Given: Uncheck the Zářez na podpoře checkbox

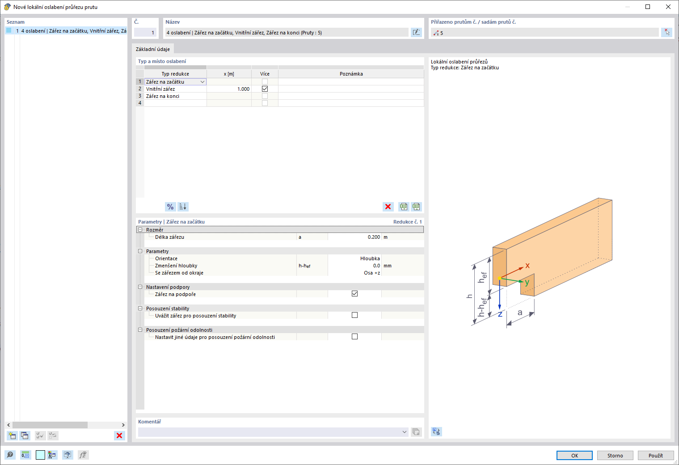Looking at the screenshot, I should 354,294.
